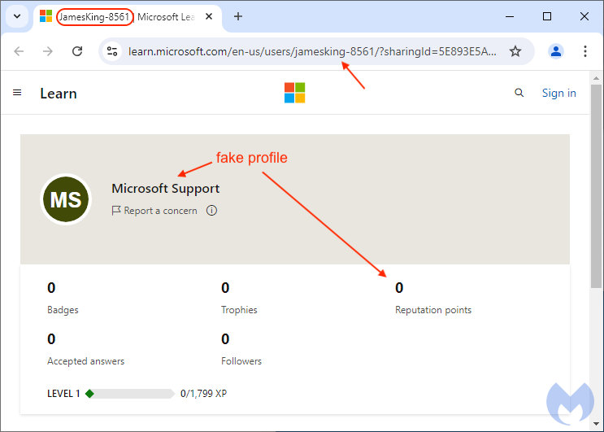This screenshot has width=604, height=432.
Task: Click the Microsoft logo in header
Action: point(294,93)
